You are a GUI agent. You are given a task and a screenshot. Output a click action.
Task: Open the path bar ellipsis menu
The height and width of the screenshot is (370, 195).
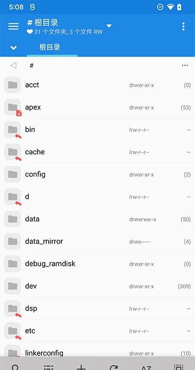[185, 65]
